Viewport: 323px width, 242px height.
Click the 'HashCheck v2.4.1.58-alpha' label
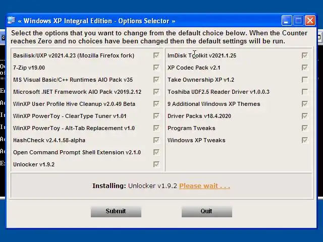pos(49,140)
